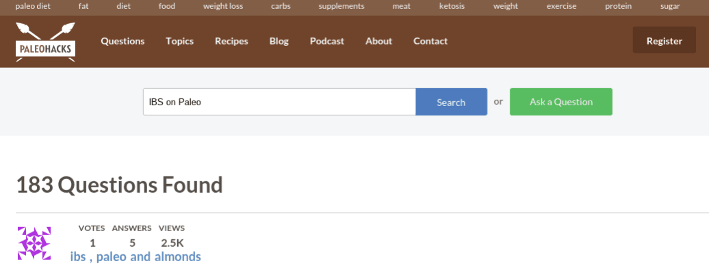Open the Podcast page
709x268 pixels.
(327, 41)
